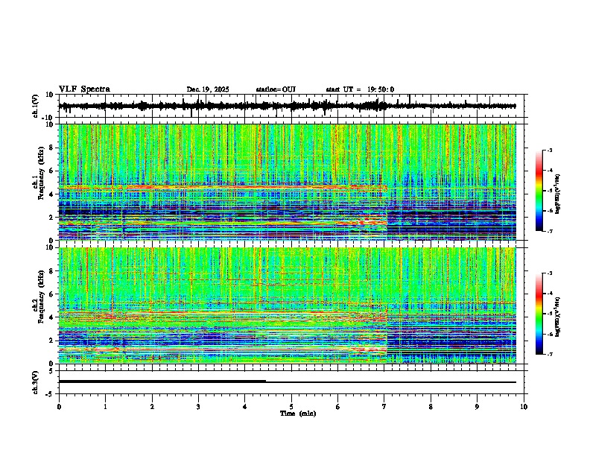Click the '5' tick on ch.3 voltage axis
The width and height of the screenshot is (590, 456).
[52, 371]
